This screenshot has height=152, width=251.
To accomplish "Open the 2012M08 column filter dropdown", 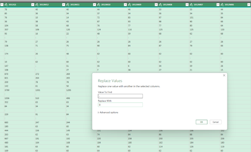I will pos(187,5).
